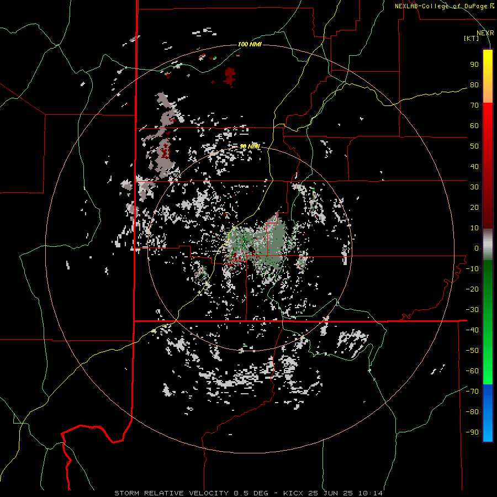Click the dark red velocity patch near the 100 NMI ring
Screen dimensions: 497x497
point(230,76)
